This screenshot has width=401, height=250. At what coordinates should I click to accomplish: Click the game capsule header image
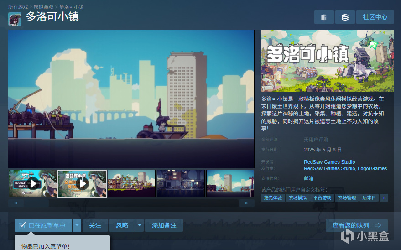(328, 61)
